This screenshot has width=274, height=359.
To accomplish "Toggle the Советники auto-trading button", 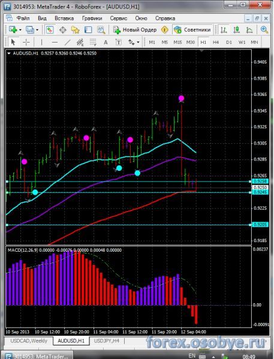I will [192, 30].
